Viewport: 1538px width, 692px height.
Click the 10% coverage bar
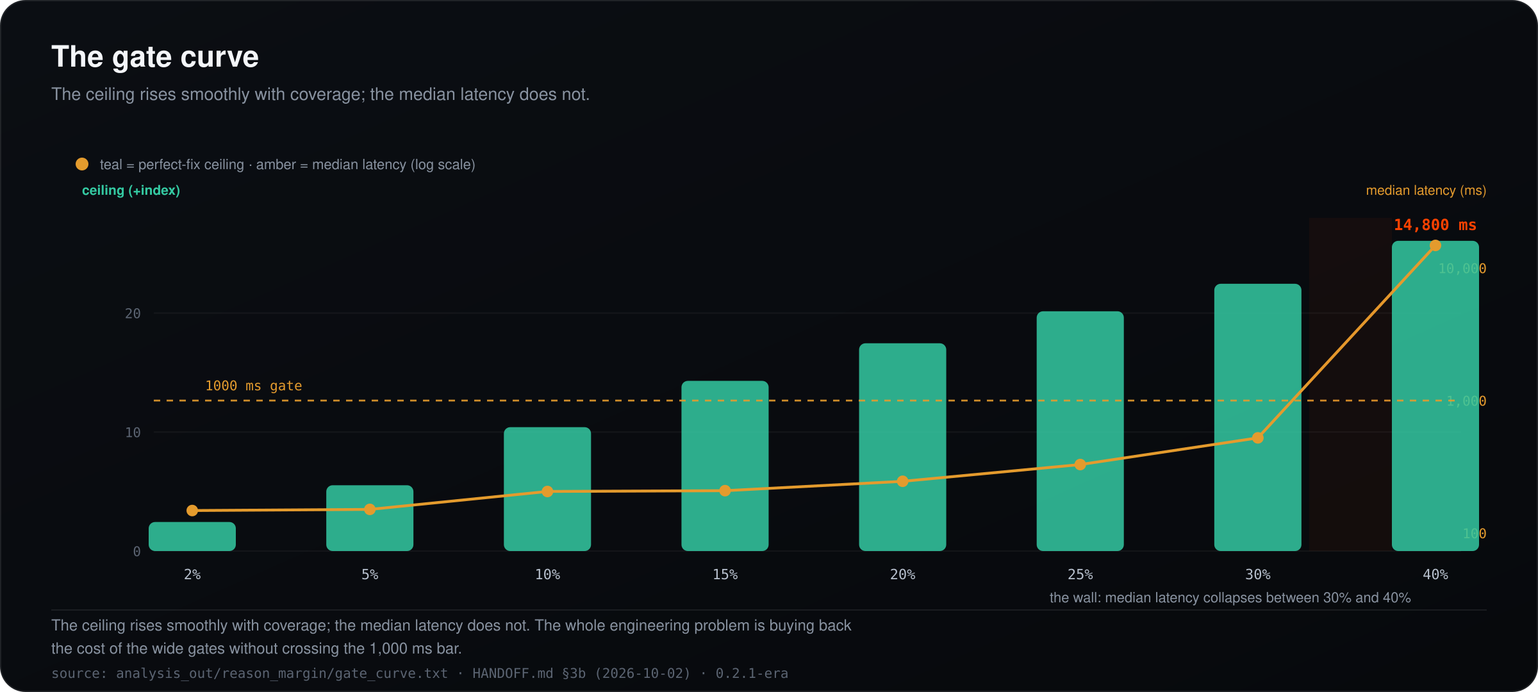[x=547, y=489]
